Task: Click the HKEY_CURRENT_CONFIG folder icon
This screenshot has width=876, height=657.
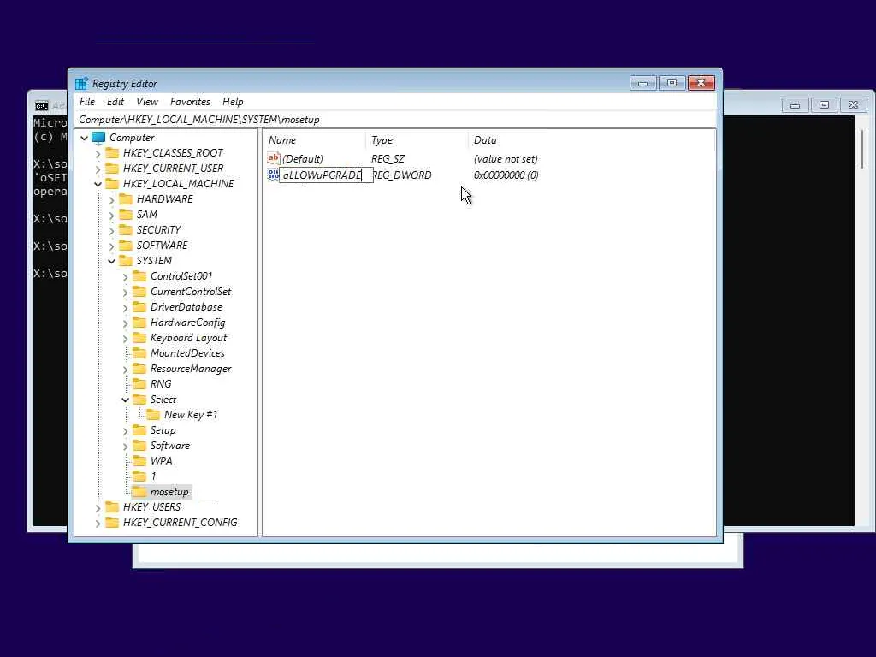Action: pos(112,523)
